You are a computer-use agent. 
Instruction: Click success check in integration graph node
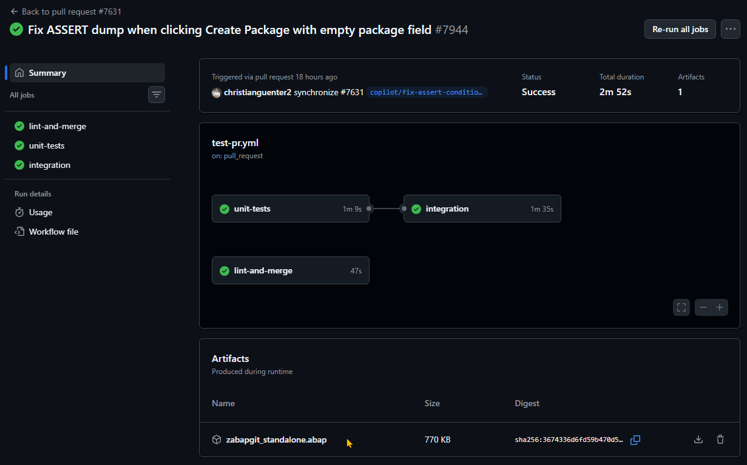tap(416, 209)
